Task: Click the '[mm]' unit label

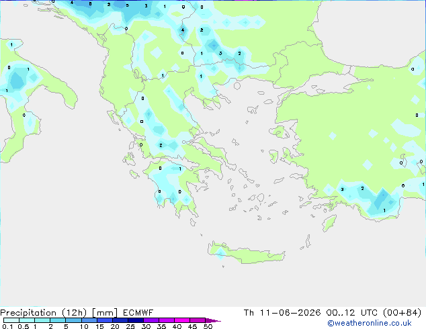Action: tap(105, 313)
